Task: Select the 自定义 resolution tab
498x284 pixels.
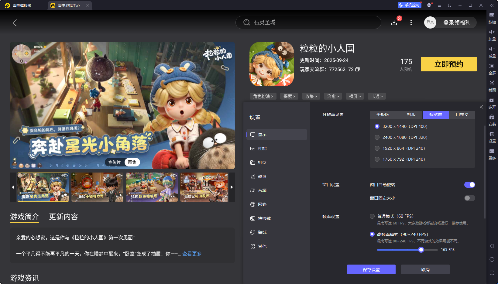Action: (462, 115)
